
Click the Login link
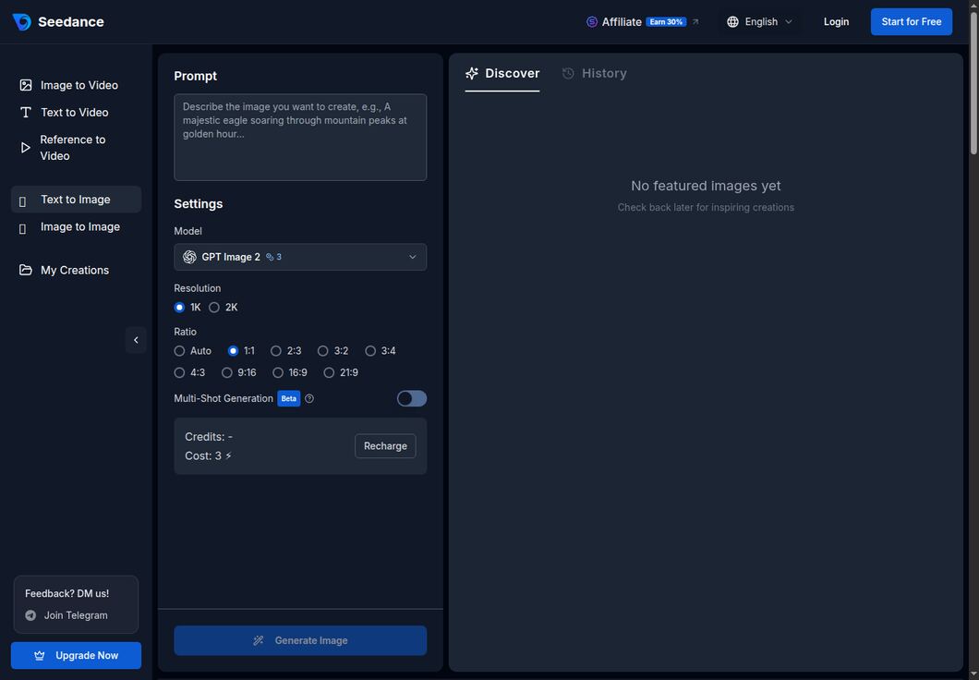click(x=836, y=22)
